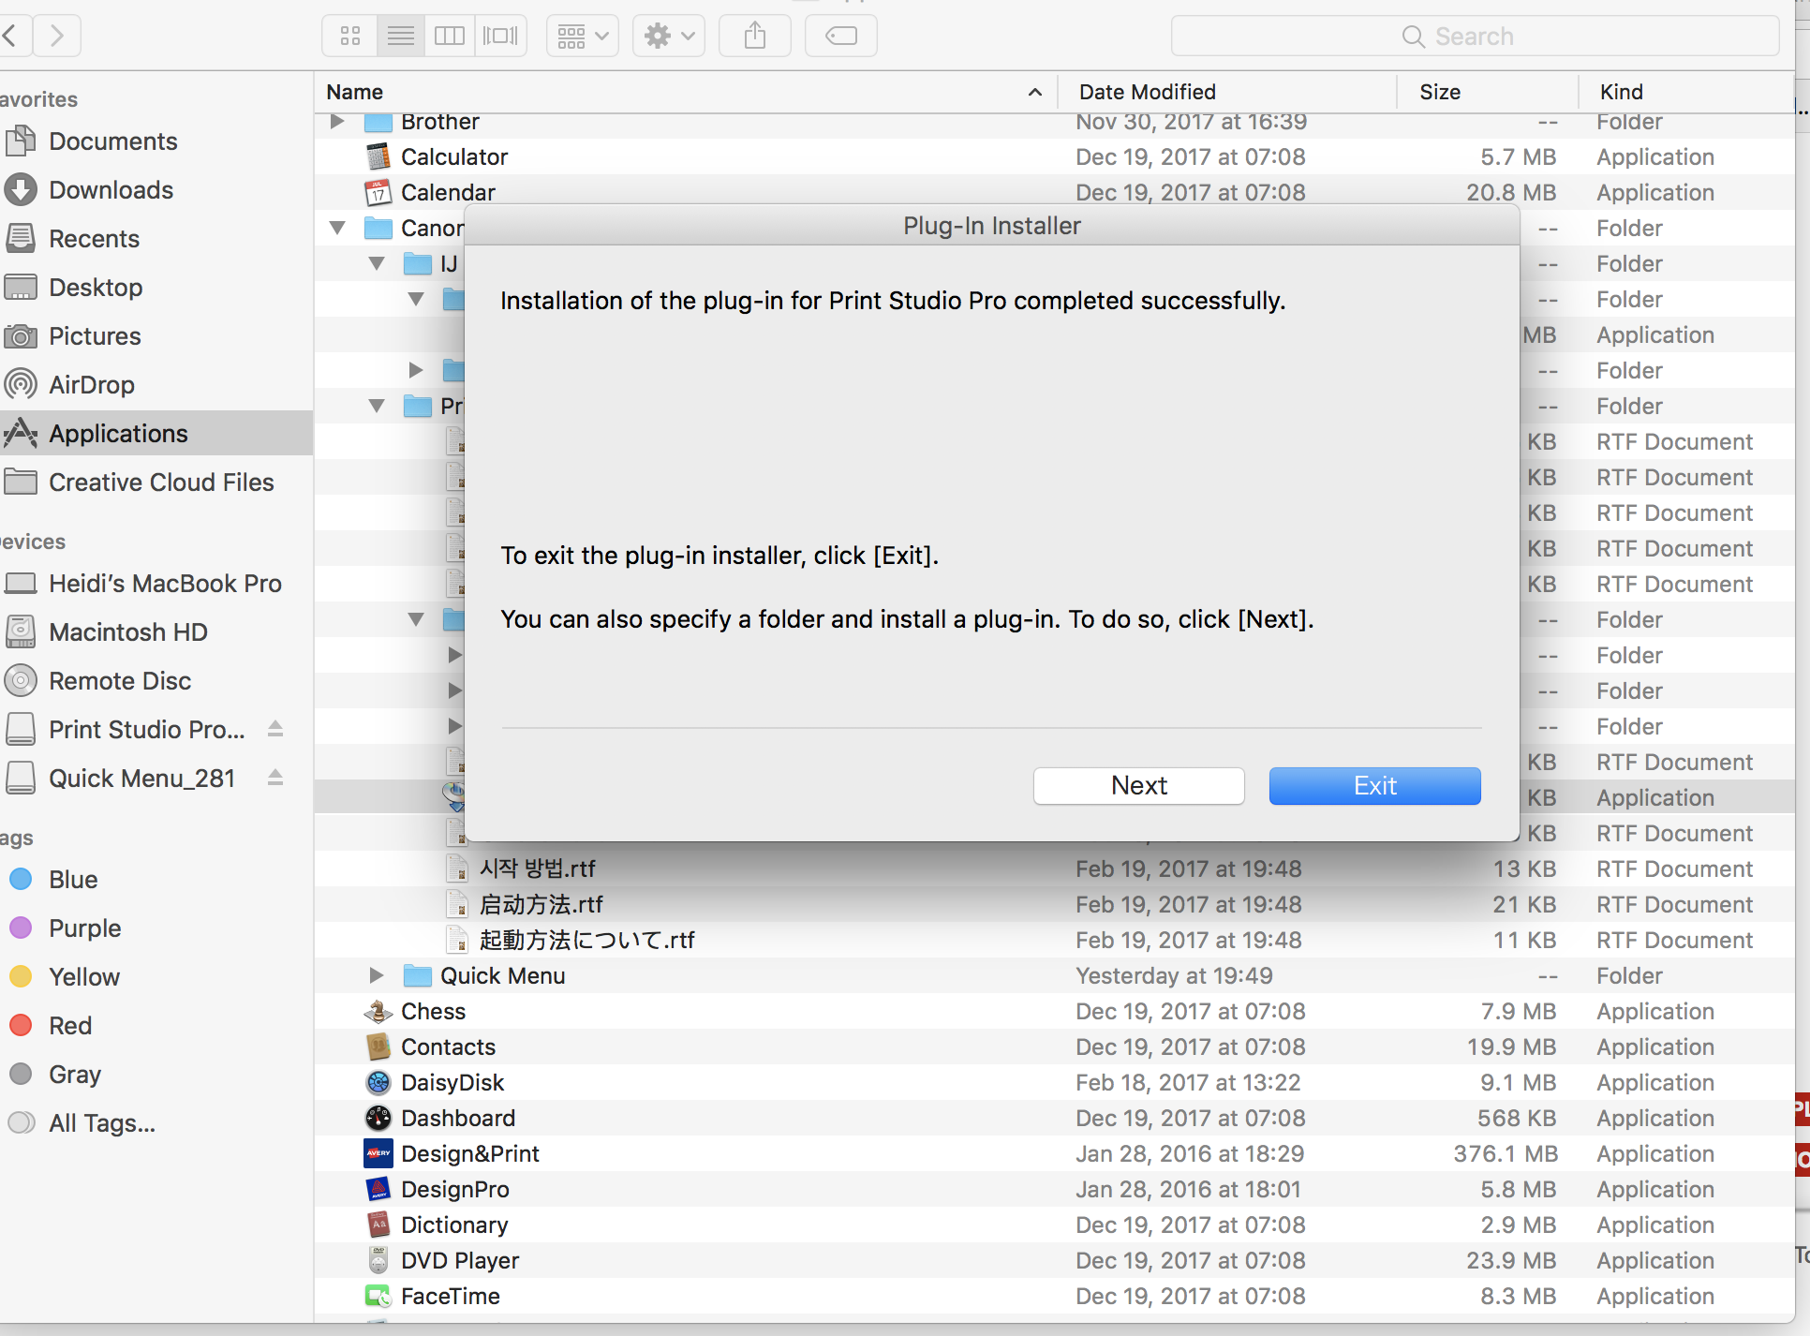The image size is (1810, 1336).
Task: Open the DaisyDisk application icon
Action: coord(378,1083)
